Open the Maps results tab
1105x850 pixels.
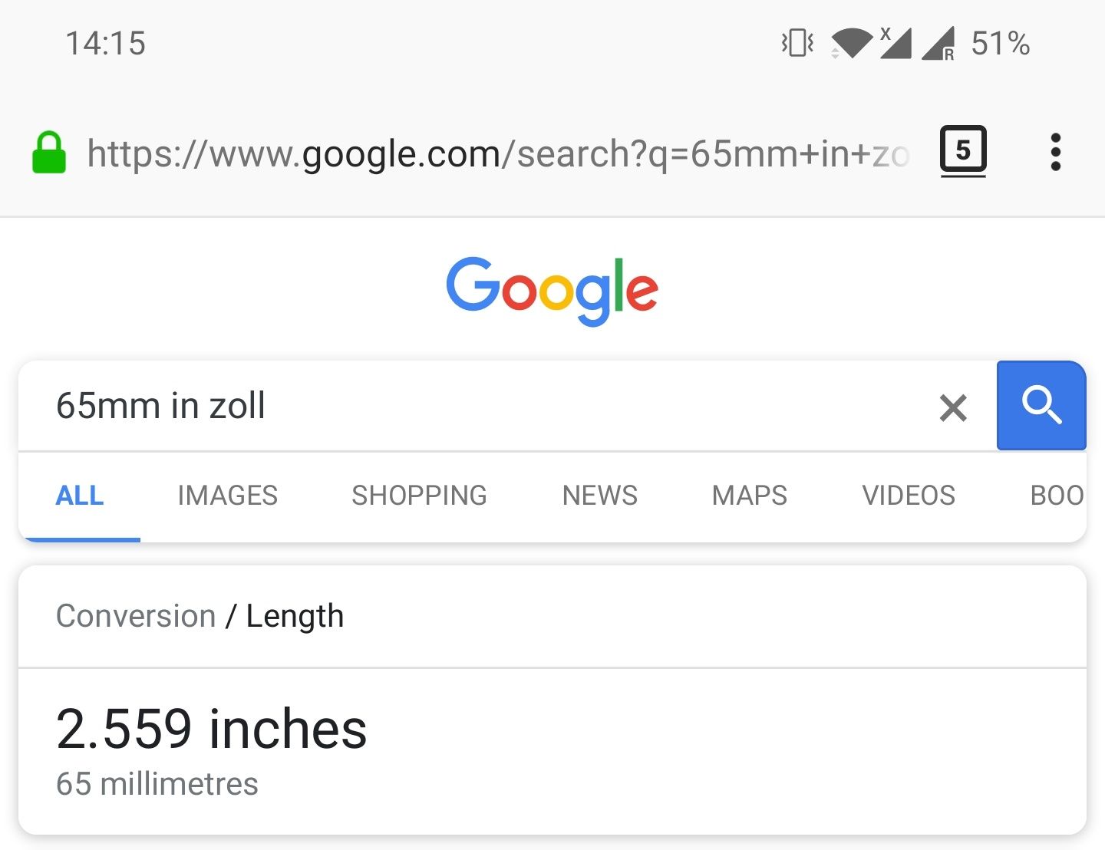point(750,496)
